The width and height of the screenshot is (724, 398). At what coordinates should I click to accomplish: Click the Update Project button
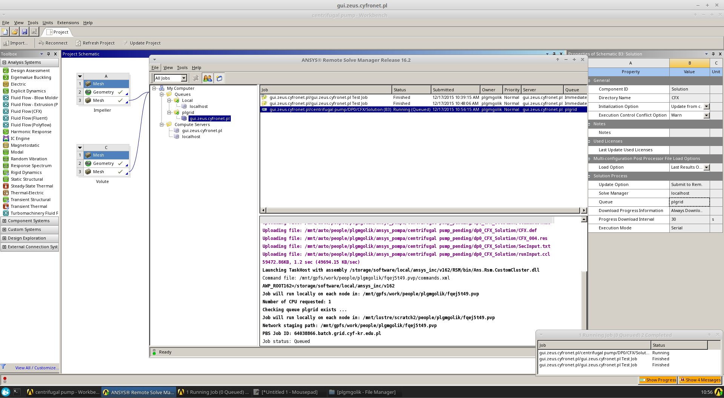[142, 43]
